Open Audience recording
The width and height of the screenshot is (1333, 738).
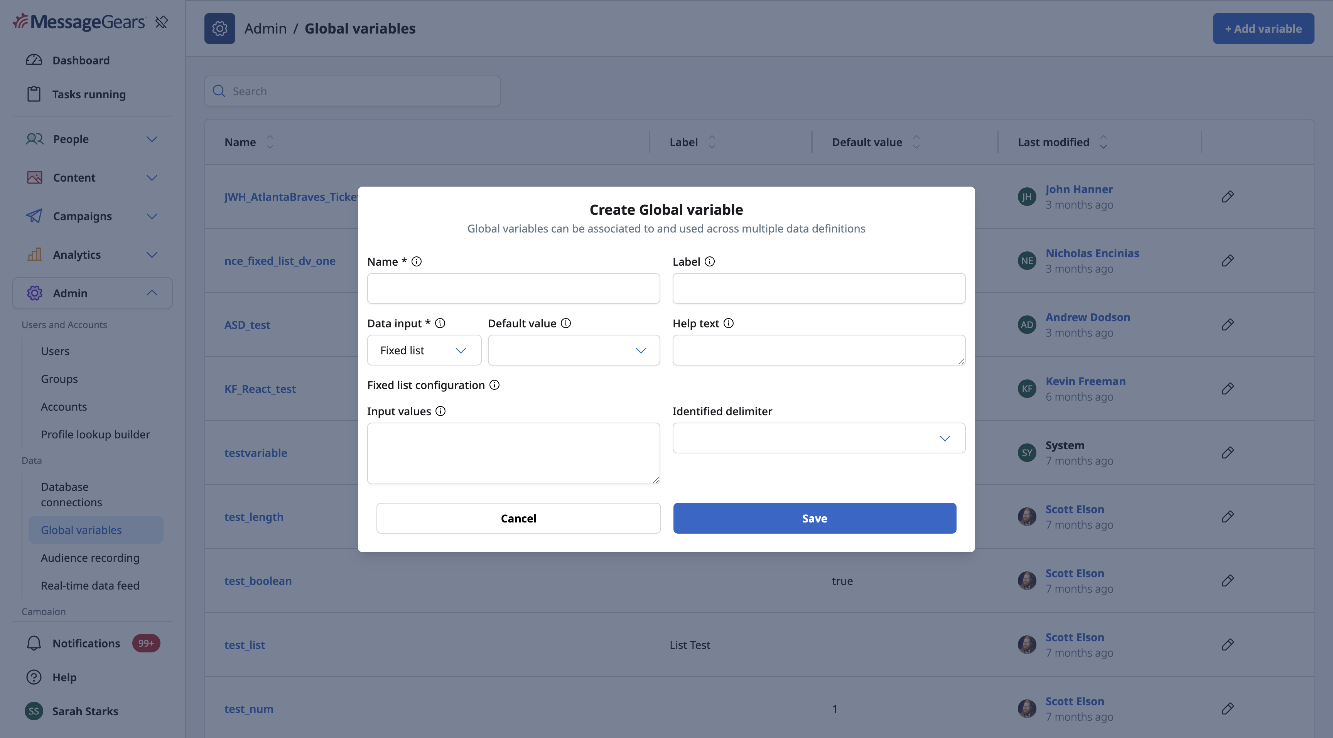coord(90,558)
